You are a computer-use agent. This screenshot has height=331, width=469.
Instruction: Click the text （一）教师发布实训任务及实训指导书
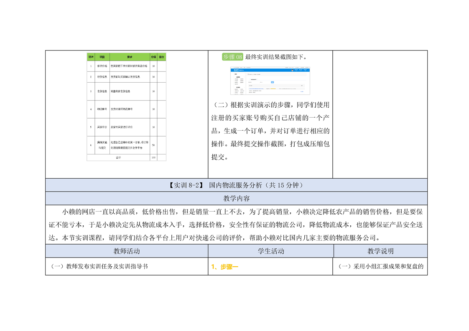[x=99, y=267]
